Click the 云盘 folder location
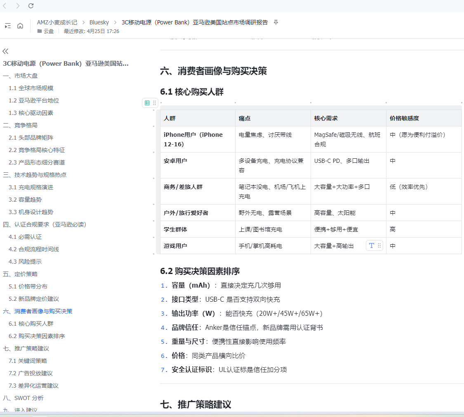The width and height of the screenshot is (464, 417). click(x=49, y=31)
